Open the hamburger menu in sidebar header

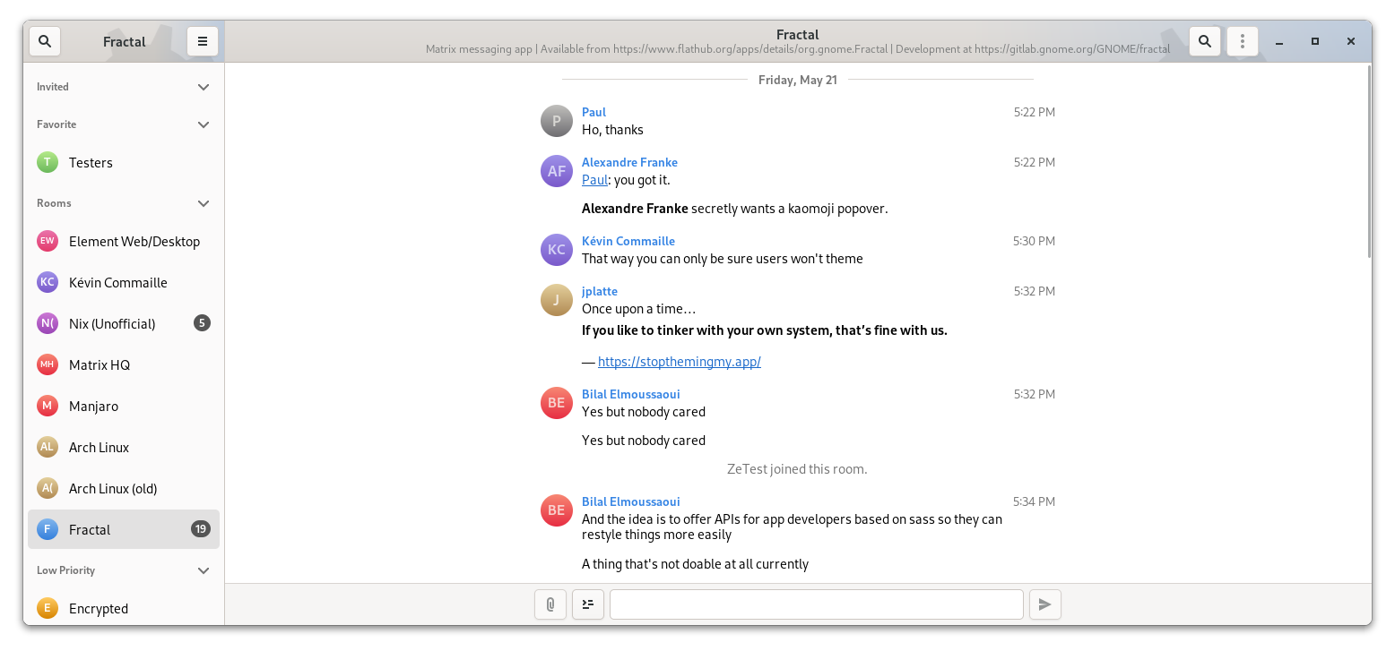pyautogui.click(x=203, y=41)
